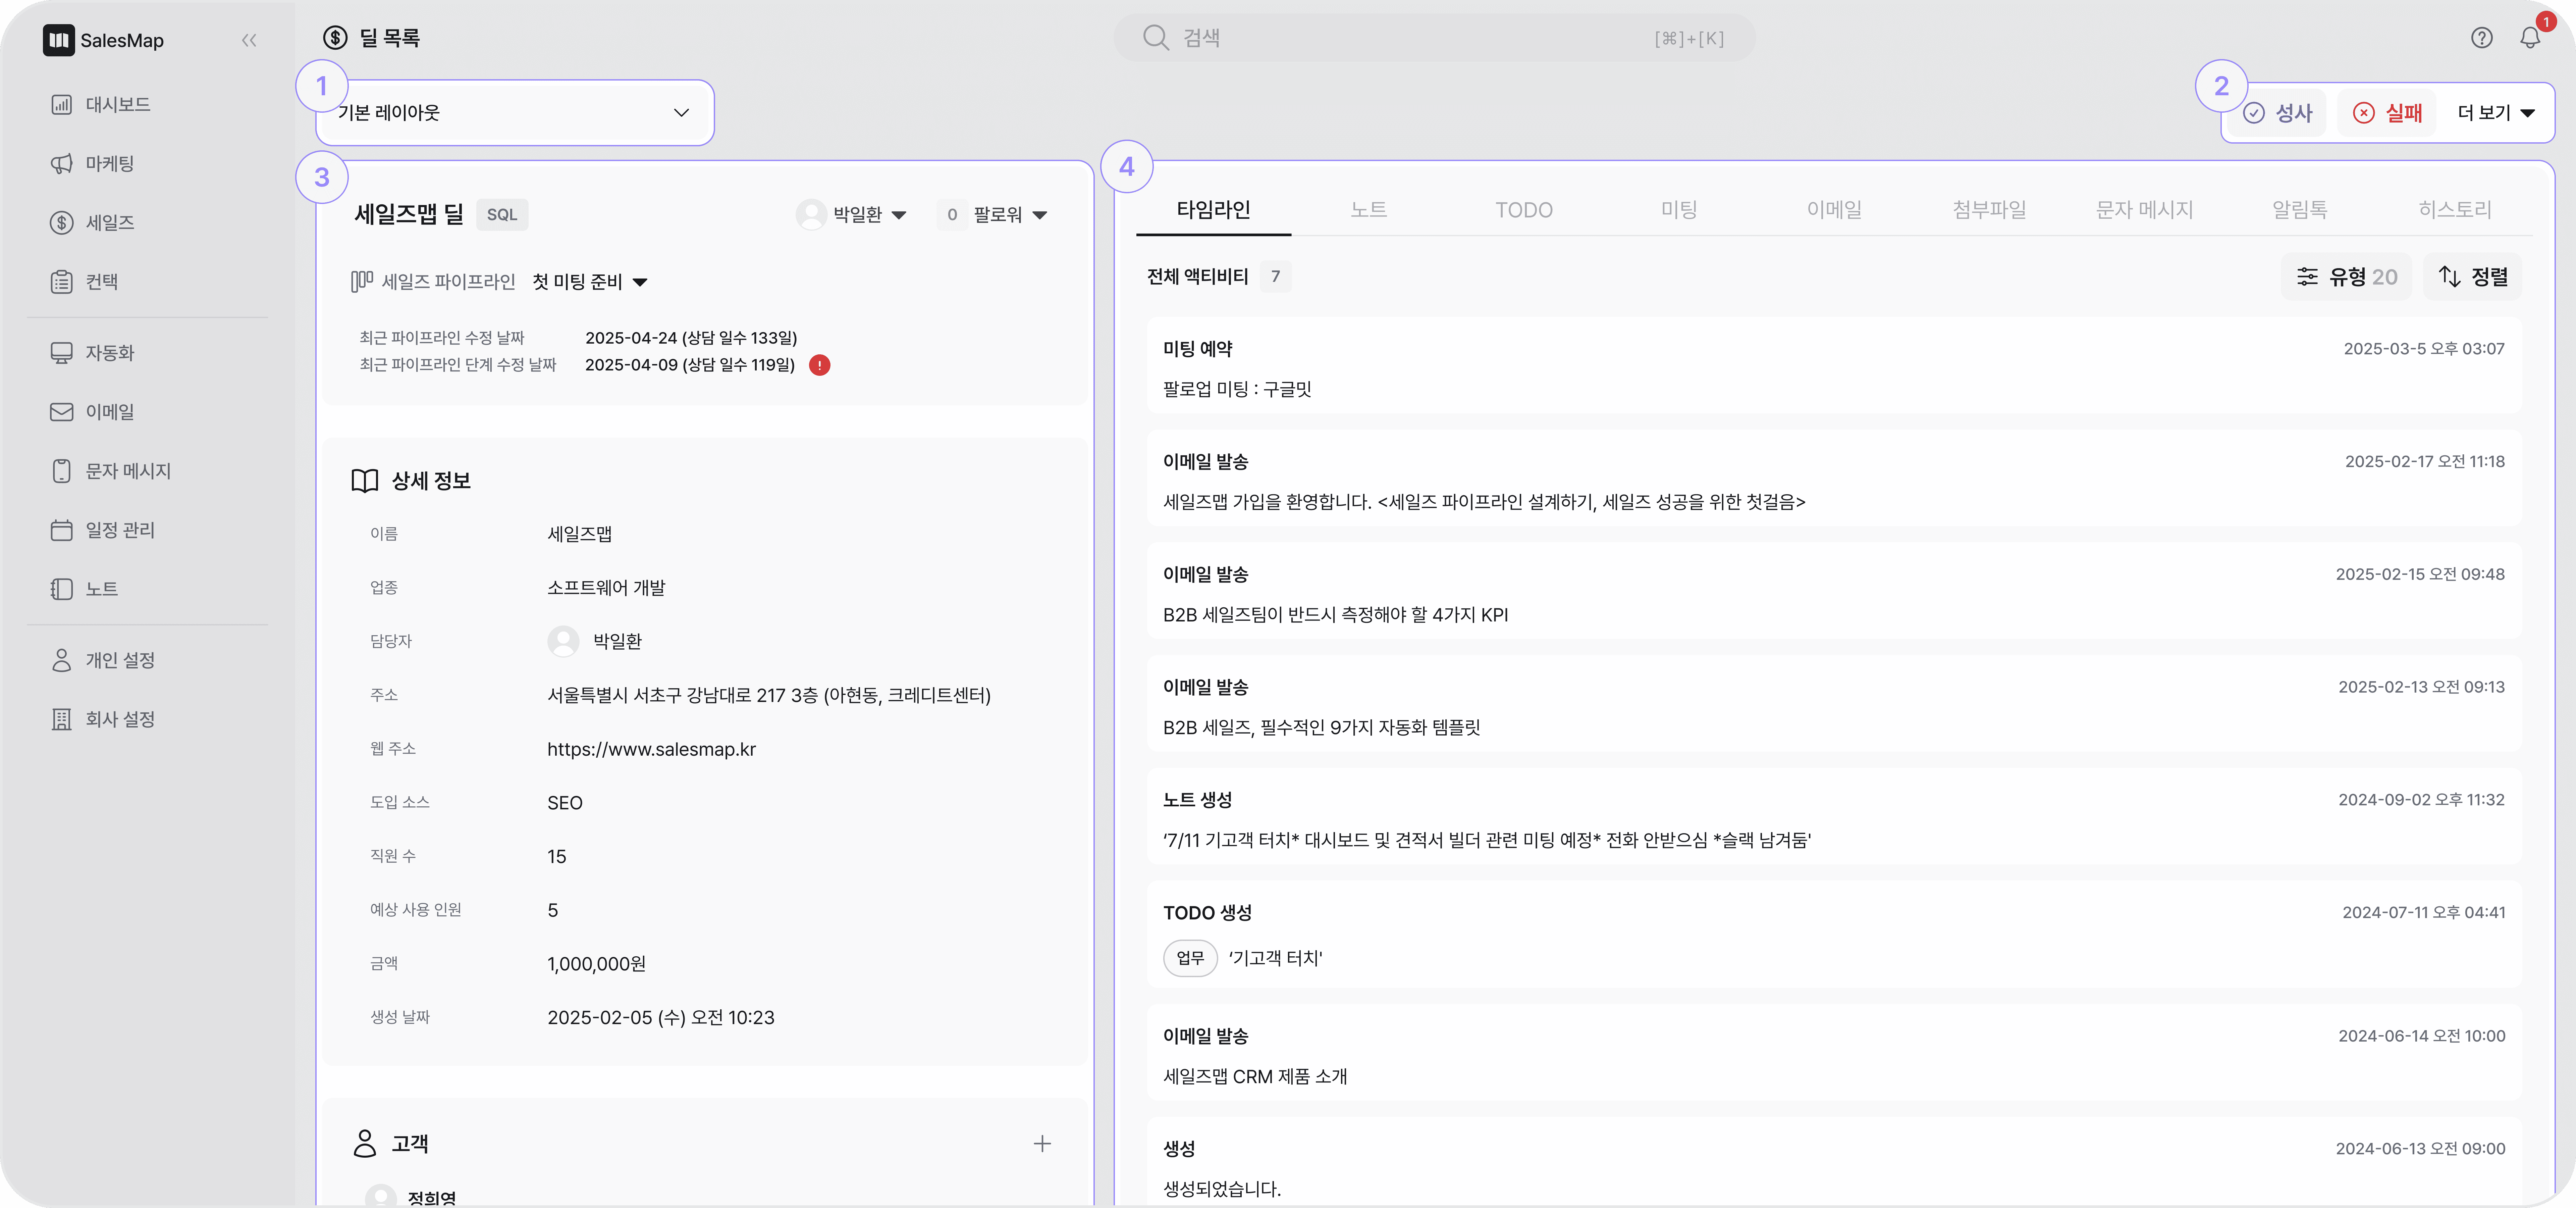The height and width of the screenshot is (1208, 2576).
Task: Click the search magnifier icon
Action: pos(1156,38)
